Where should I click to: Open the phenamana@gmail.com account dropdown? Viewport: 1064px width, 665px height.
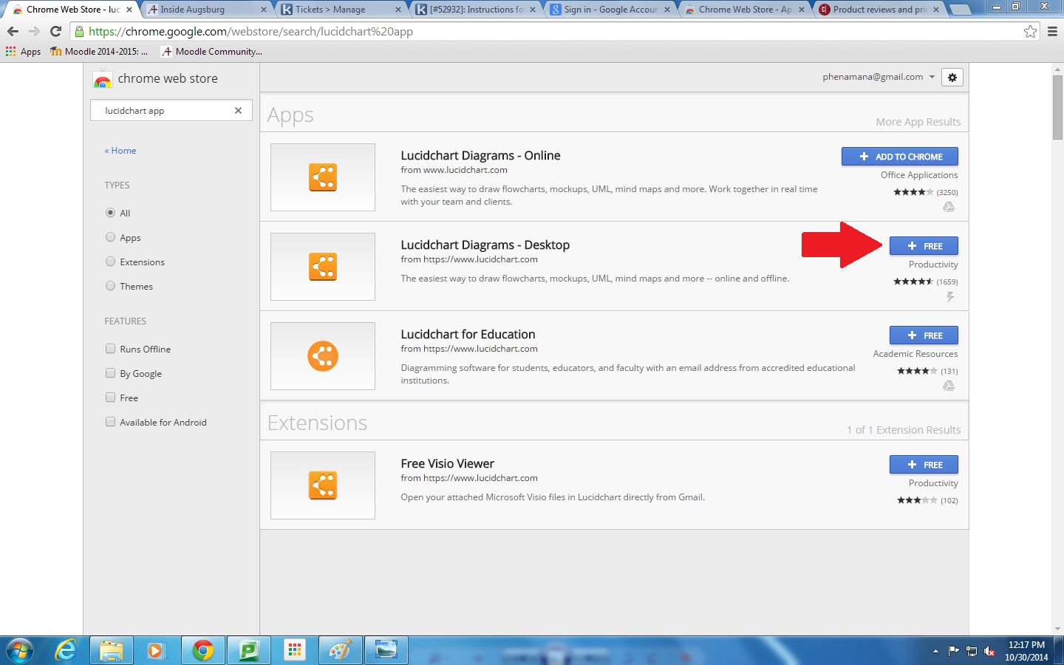point(879,77)
